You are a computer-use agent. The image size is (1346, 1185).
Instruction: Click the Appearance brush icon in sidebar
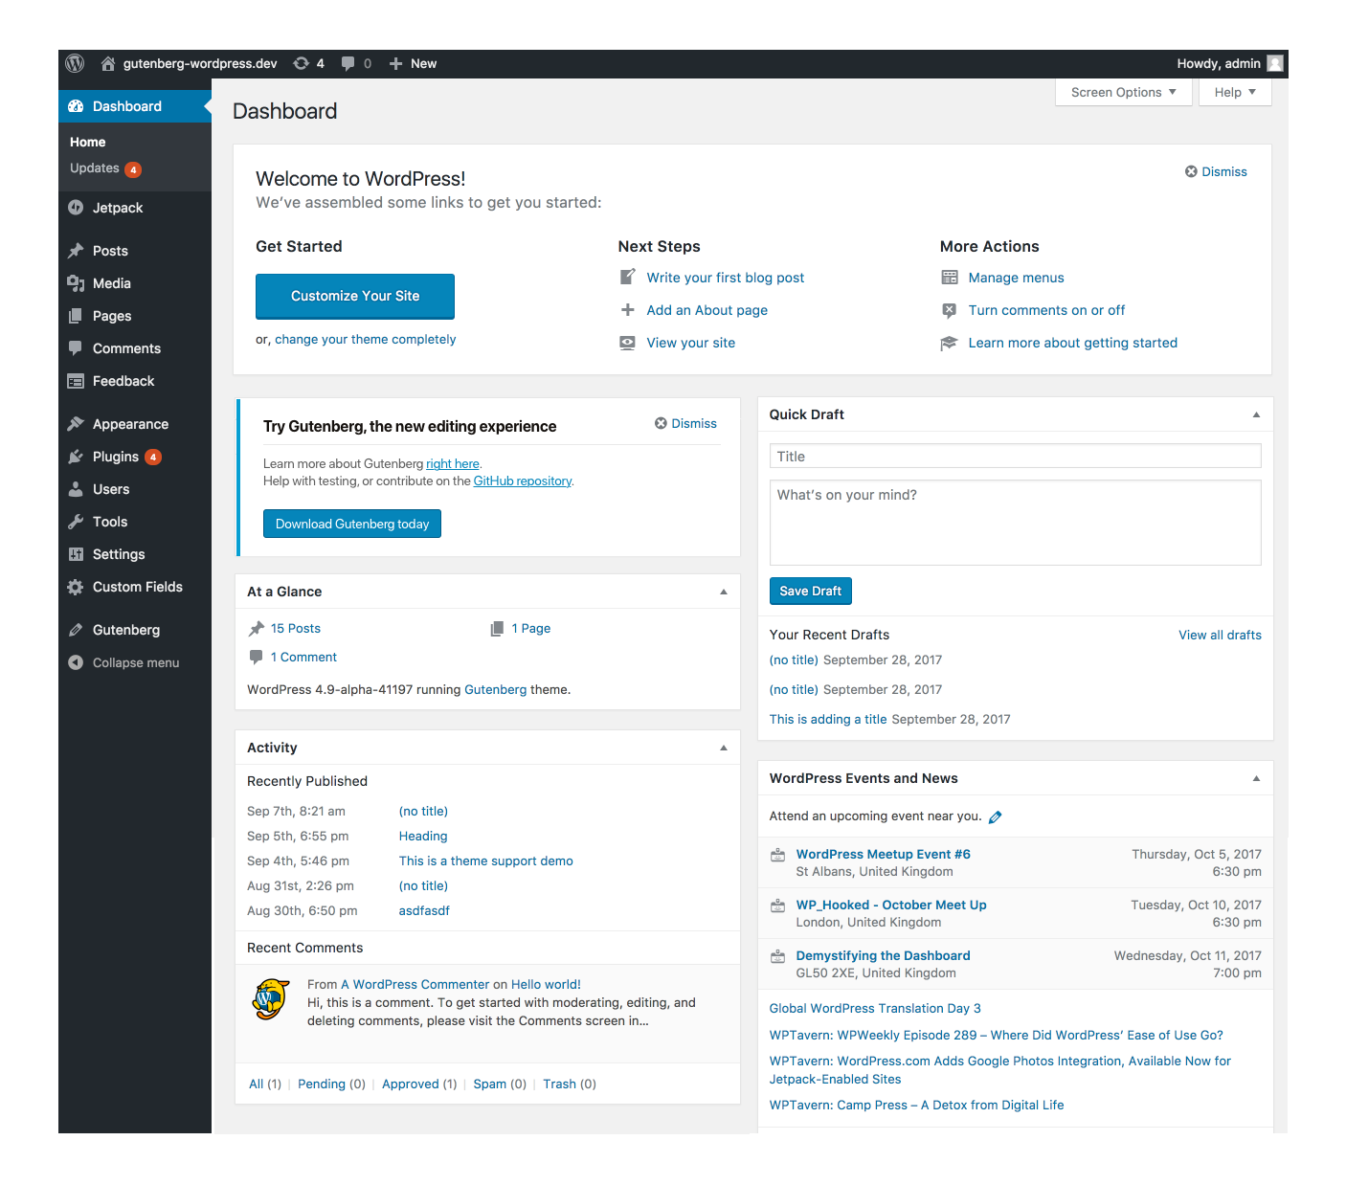coord(76,424)
